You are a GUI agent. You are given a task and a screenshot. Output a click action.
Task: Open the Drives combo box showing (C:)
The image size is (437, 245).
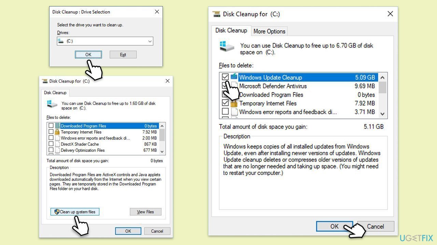pos(105,41)
